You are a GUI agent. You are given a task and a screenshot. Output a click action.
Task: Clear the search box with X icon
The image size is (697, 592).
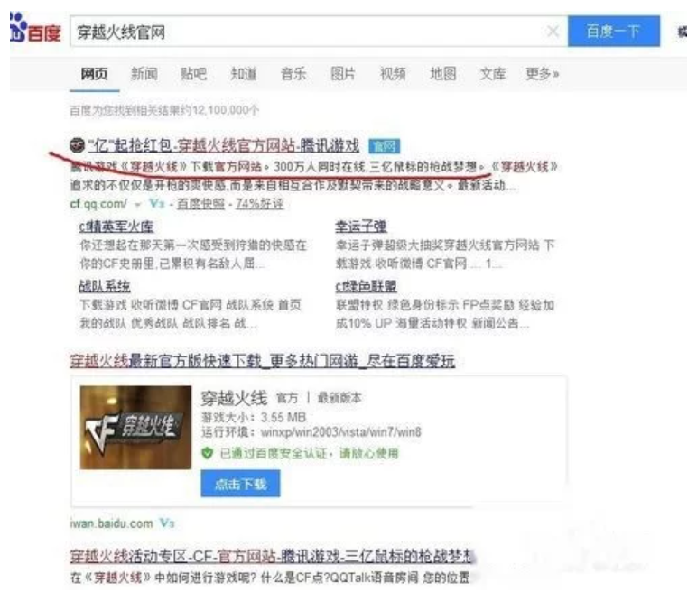(553, 31)
